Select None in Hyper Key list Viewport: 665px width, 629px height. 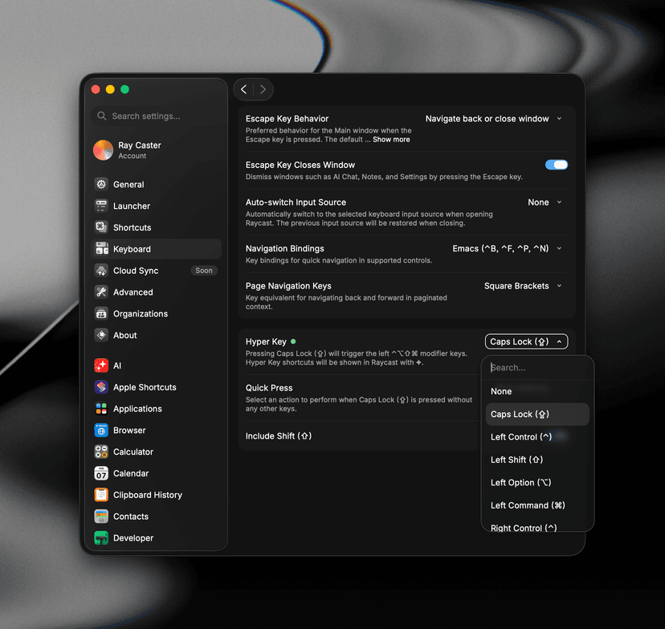537,391
